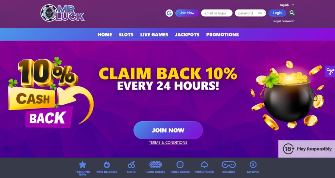Click the Google sign-in icon
Screen dimensions: 335x178
169,13
